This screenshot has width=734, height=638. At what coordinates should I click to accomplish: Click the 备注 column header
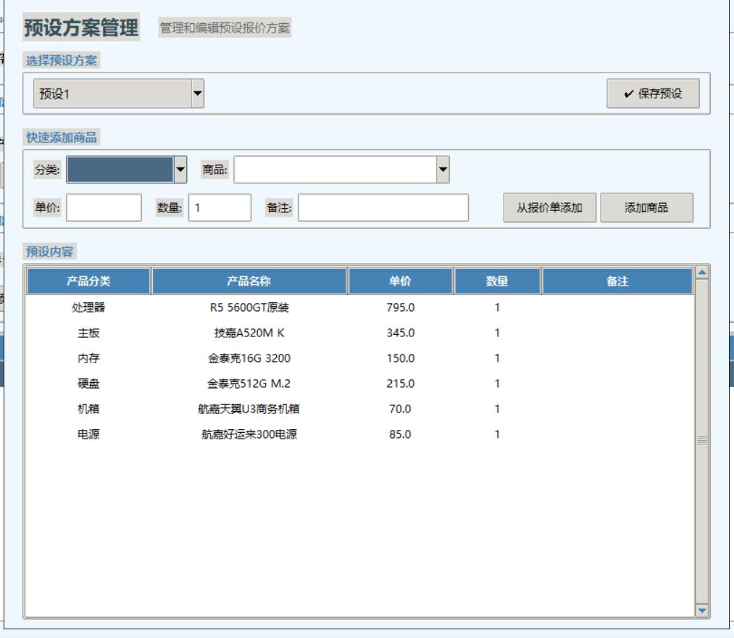point(616,281)
